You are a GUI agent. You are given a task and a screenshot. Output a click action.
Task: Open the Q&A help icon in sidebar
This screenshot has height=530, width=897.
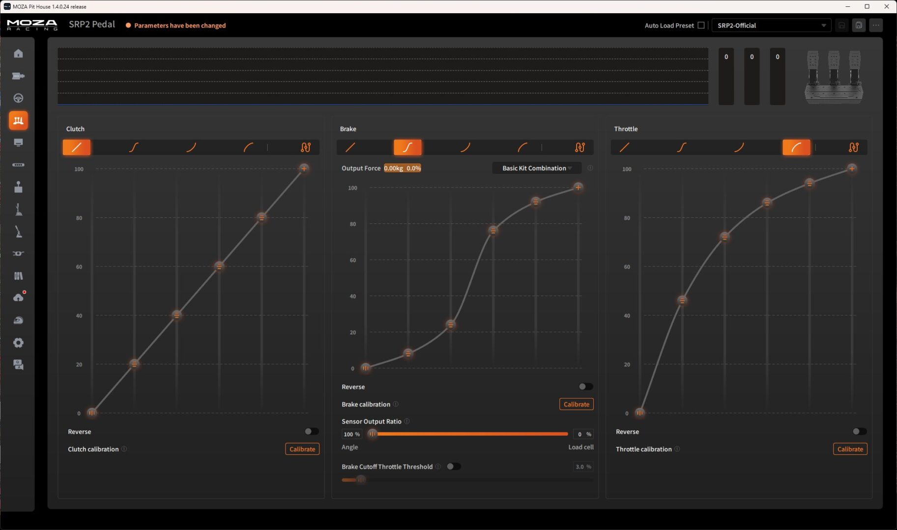pos(18,365)
